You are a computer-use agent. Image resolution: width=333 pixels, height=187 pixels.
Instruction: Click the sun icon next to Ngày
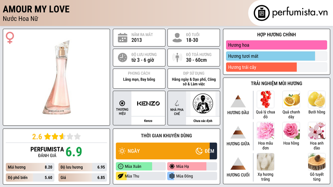[x=122, y=151]
